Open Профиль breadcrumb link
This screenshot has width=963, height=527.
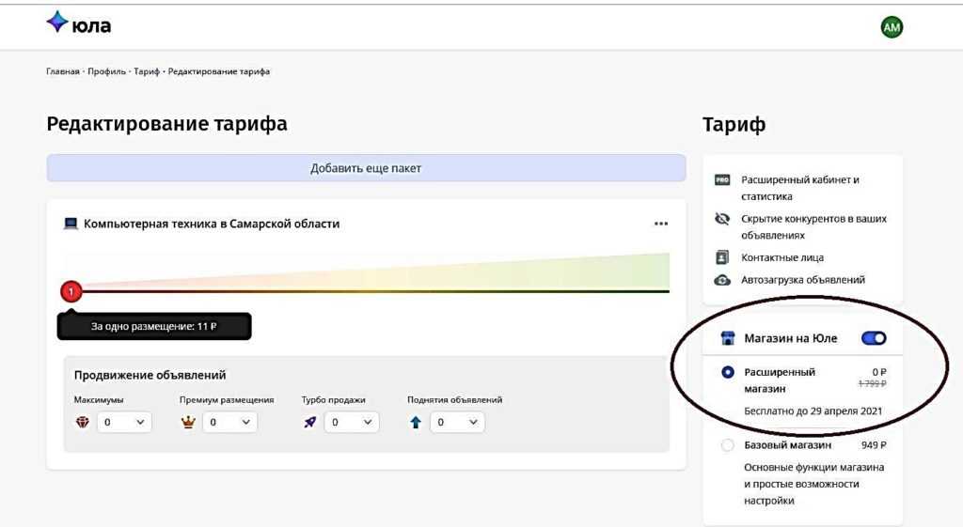[x=107, y=72]
